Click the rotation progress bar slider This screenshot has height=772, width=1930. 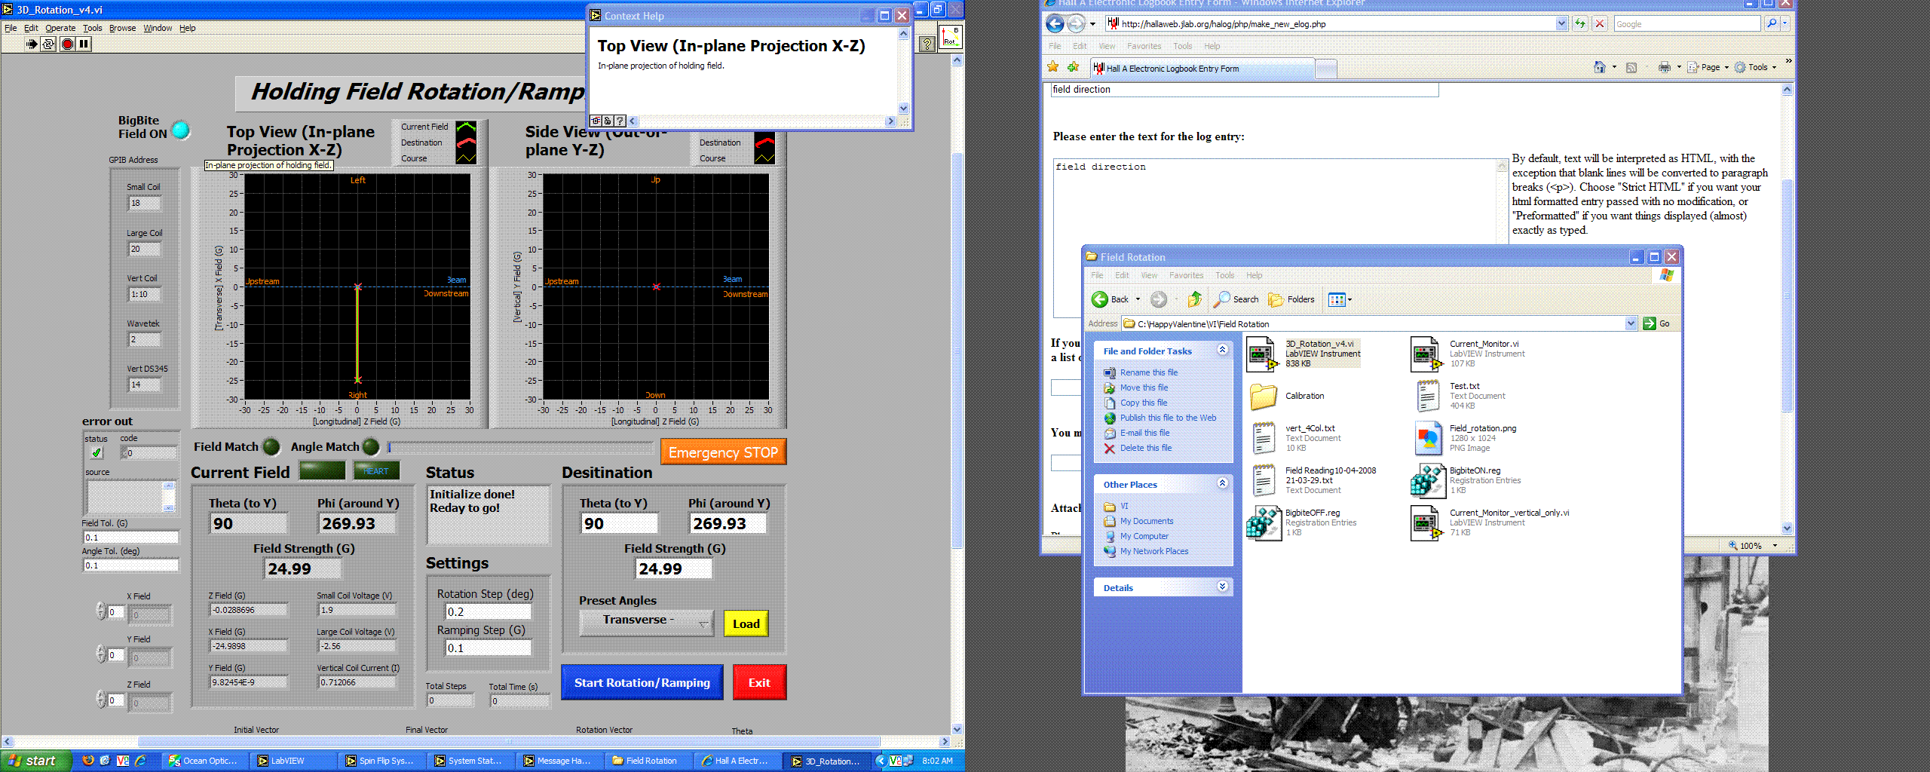(520, 447)
